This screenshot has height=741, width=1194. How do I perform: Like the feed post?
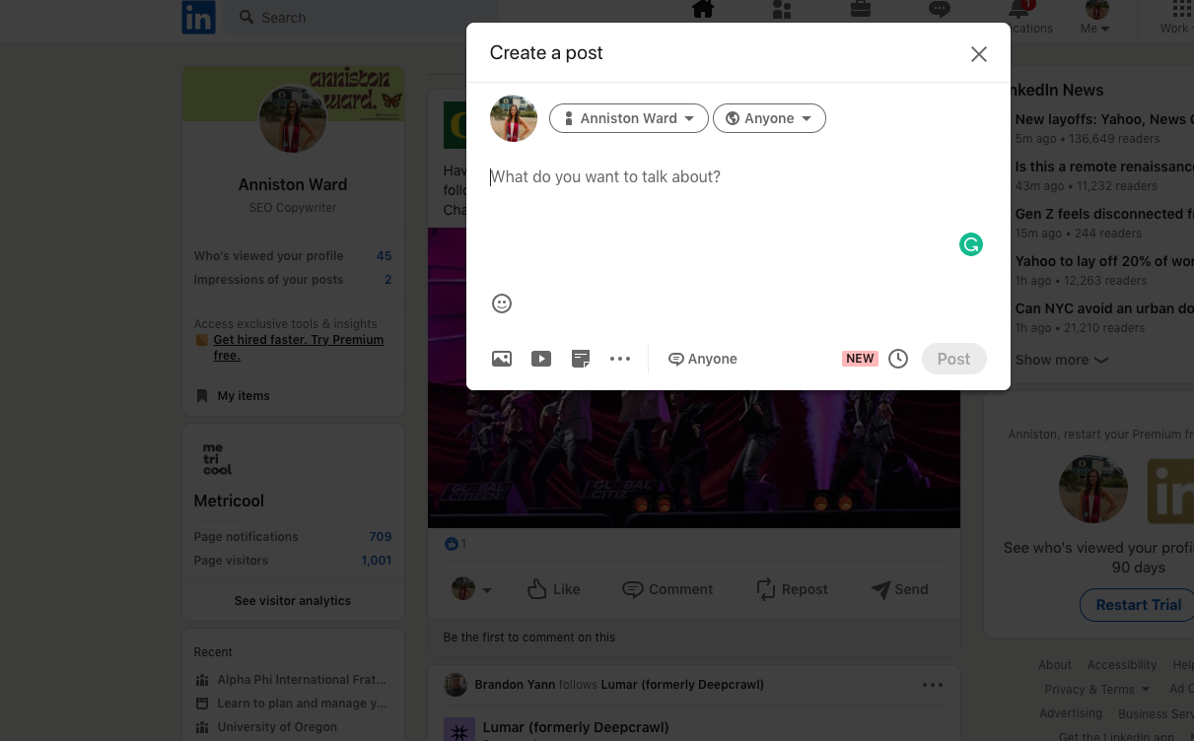[x=554, y=589]
